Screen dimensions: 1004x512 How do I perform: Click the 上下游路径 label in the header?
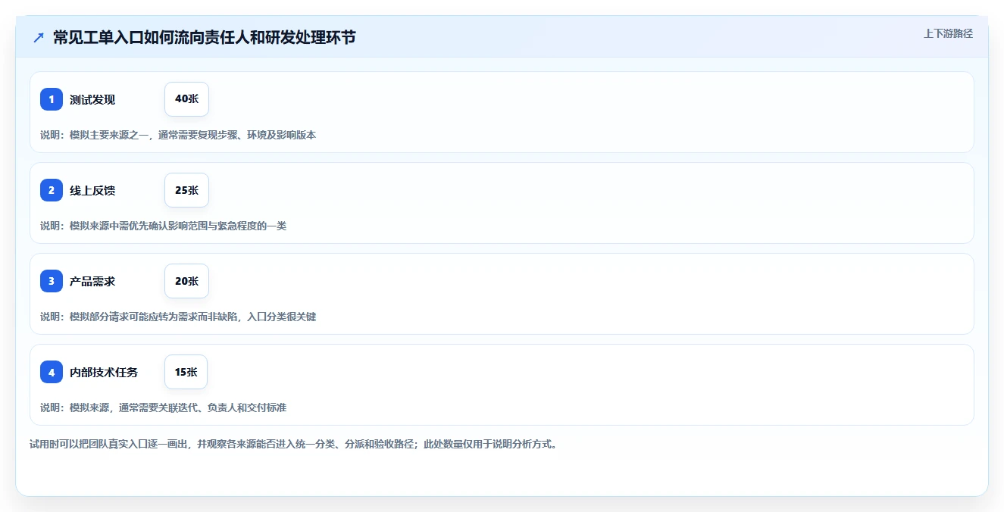click(x=948, y=33)
